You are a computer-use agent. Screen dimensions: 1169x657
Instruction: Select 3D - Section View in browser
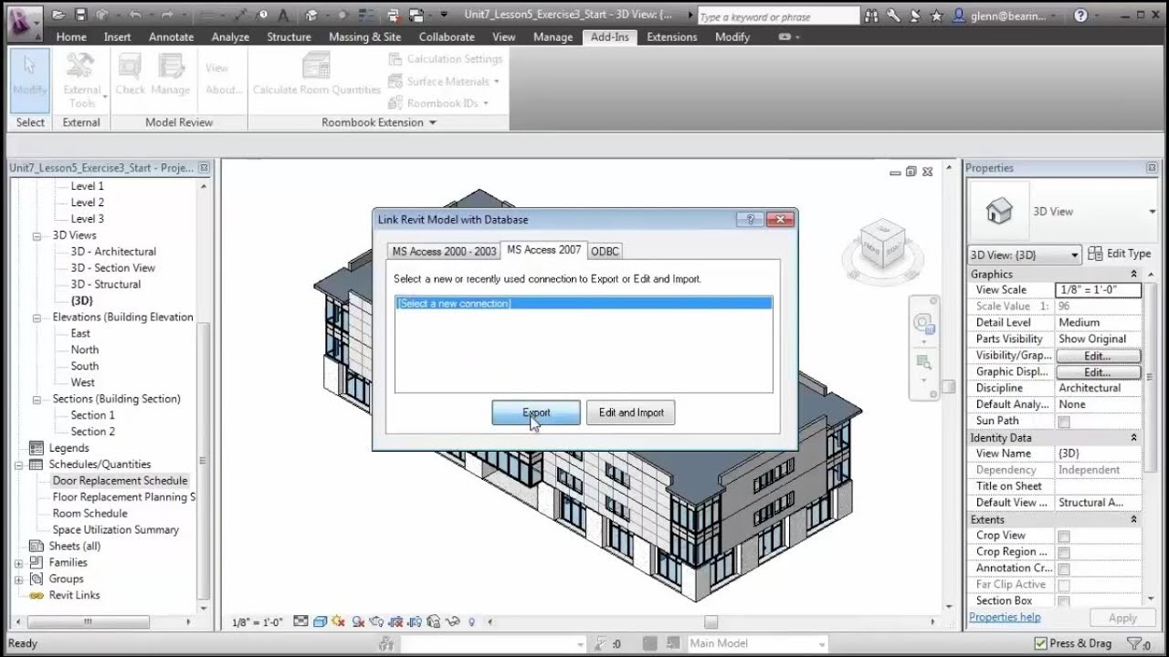tap(113, 268)
